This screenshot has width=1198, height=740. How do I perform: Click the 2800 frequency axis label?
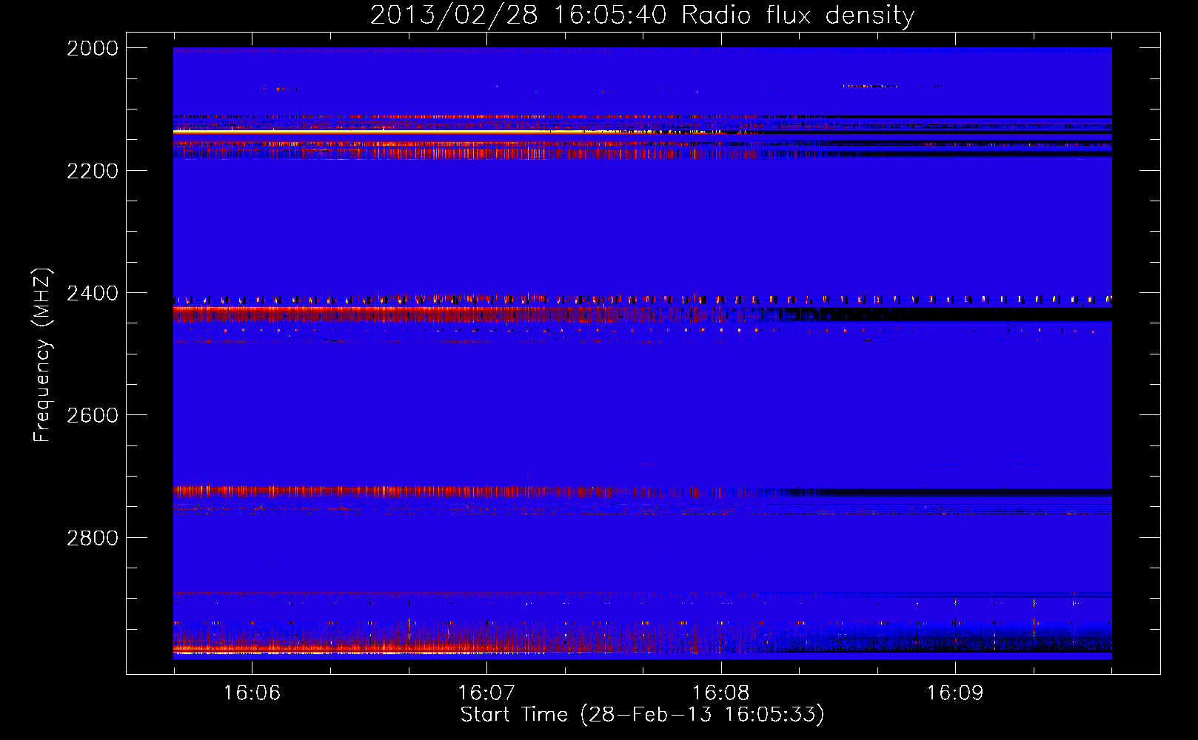[93, 538]
